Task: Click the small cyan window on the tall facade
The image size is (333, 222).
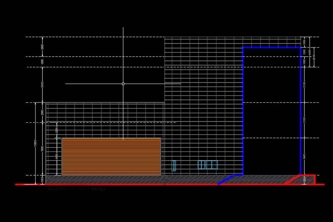Action: click(x=174, y=165)
